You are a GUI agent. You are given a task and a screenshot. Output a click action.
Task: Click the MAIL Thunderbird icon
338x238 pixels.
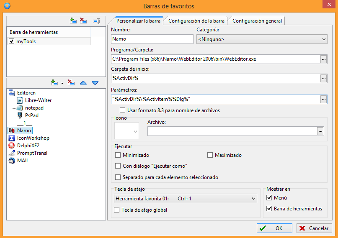tap(12, 161)
